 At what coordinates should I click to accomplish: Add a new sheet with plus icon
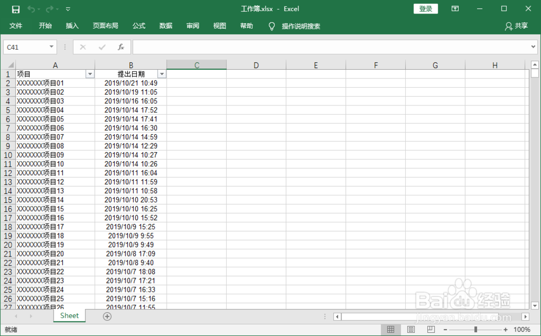pyautogui.click(x=107, y=317)
